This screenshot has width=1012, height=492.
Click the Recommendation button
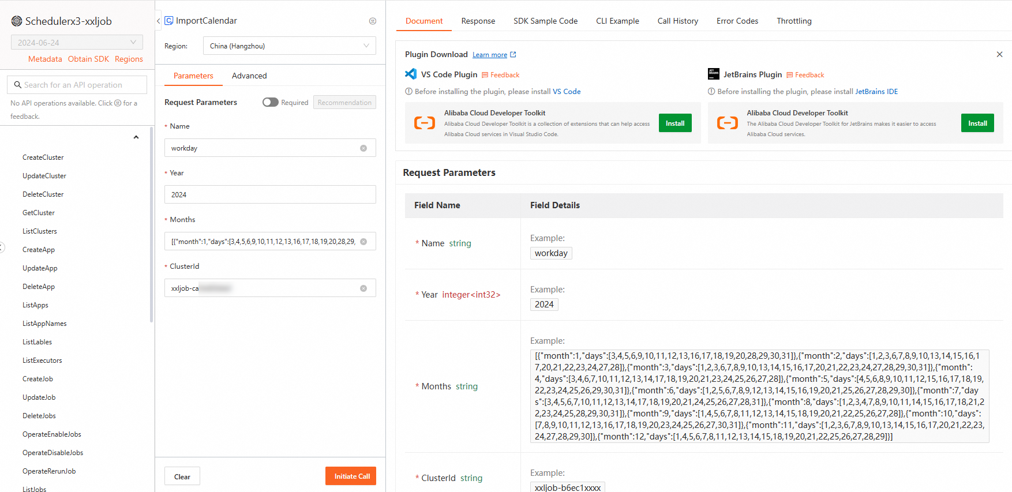tap(344, 102)
